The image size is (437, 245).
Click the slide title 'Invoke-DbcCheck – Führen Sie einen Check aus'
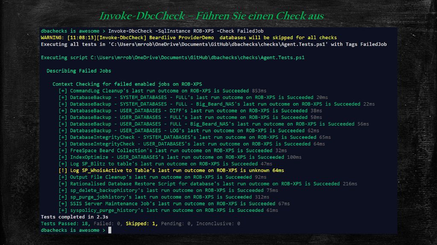point(212,16)
